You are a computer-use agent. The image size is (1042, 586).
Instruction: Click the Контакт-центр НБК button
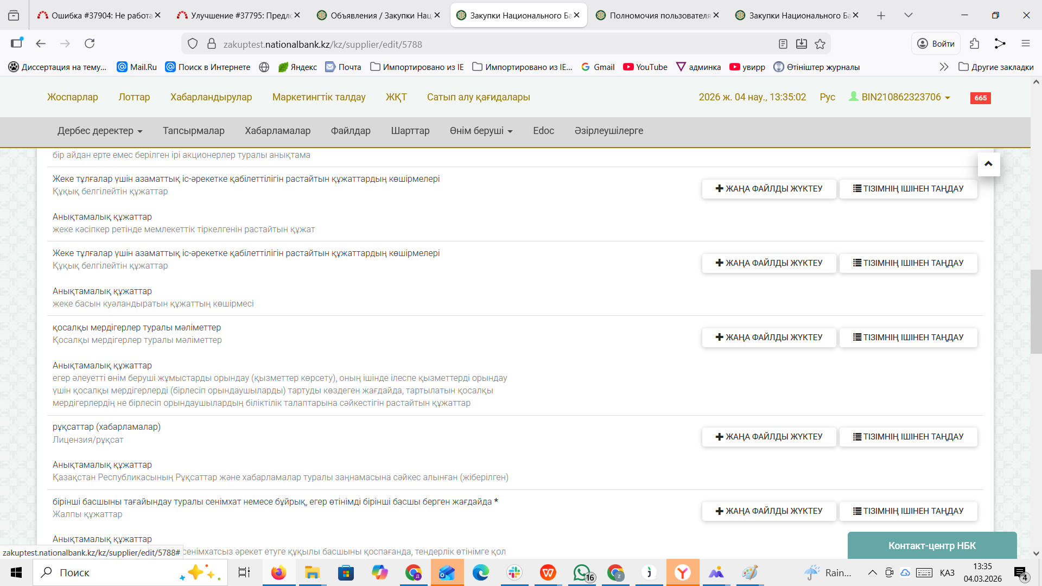tap(932, 545)
